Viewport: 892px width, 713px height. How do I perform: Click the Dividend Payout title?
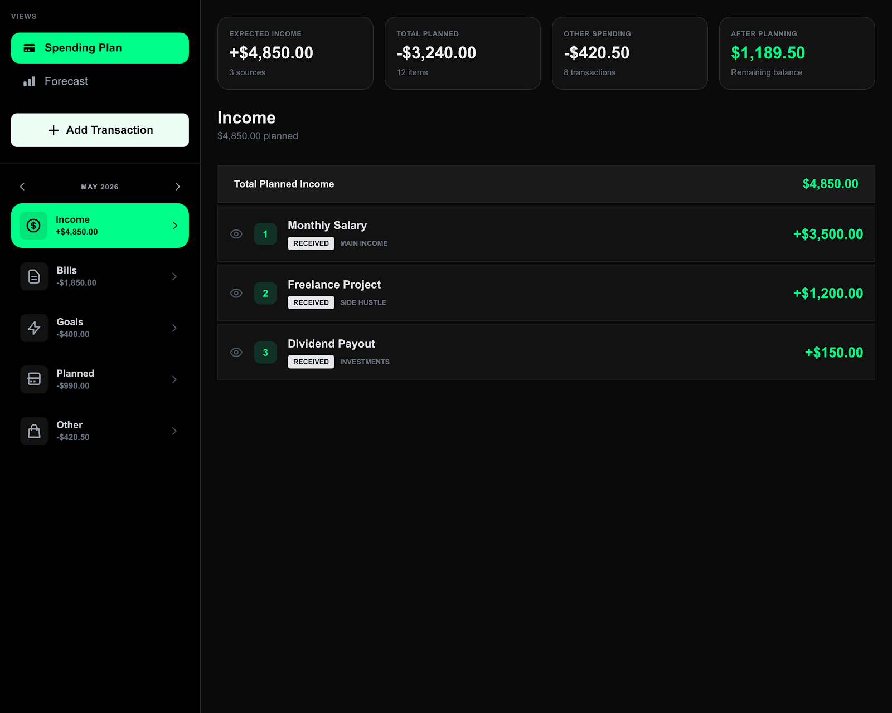click(331, 344)
